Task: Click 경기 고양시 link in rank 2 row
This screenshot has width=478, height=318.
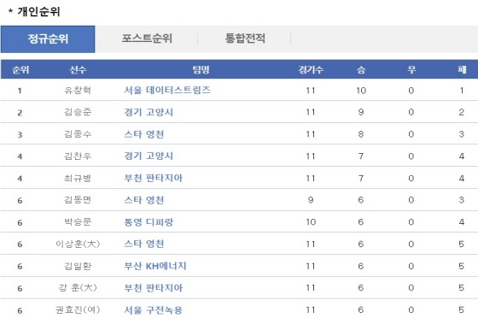Action: 149,112
